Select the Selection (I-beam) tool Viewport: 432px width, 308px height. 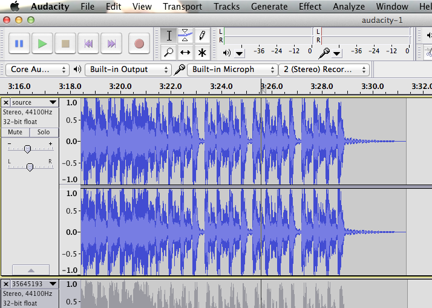(x=169, y=36)
